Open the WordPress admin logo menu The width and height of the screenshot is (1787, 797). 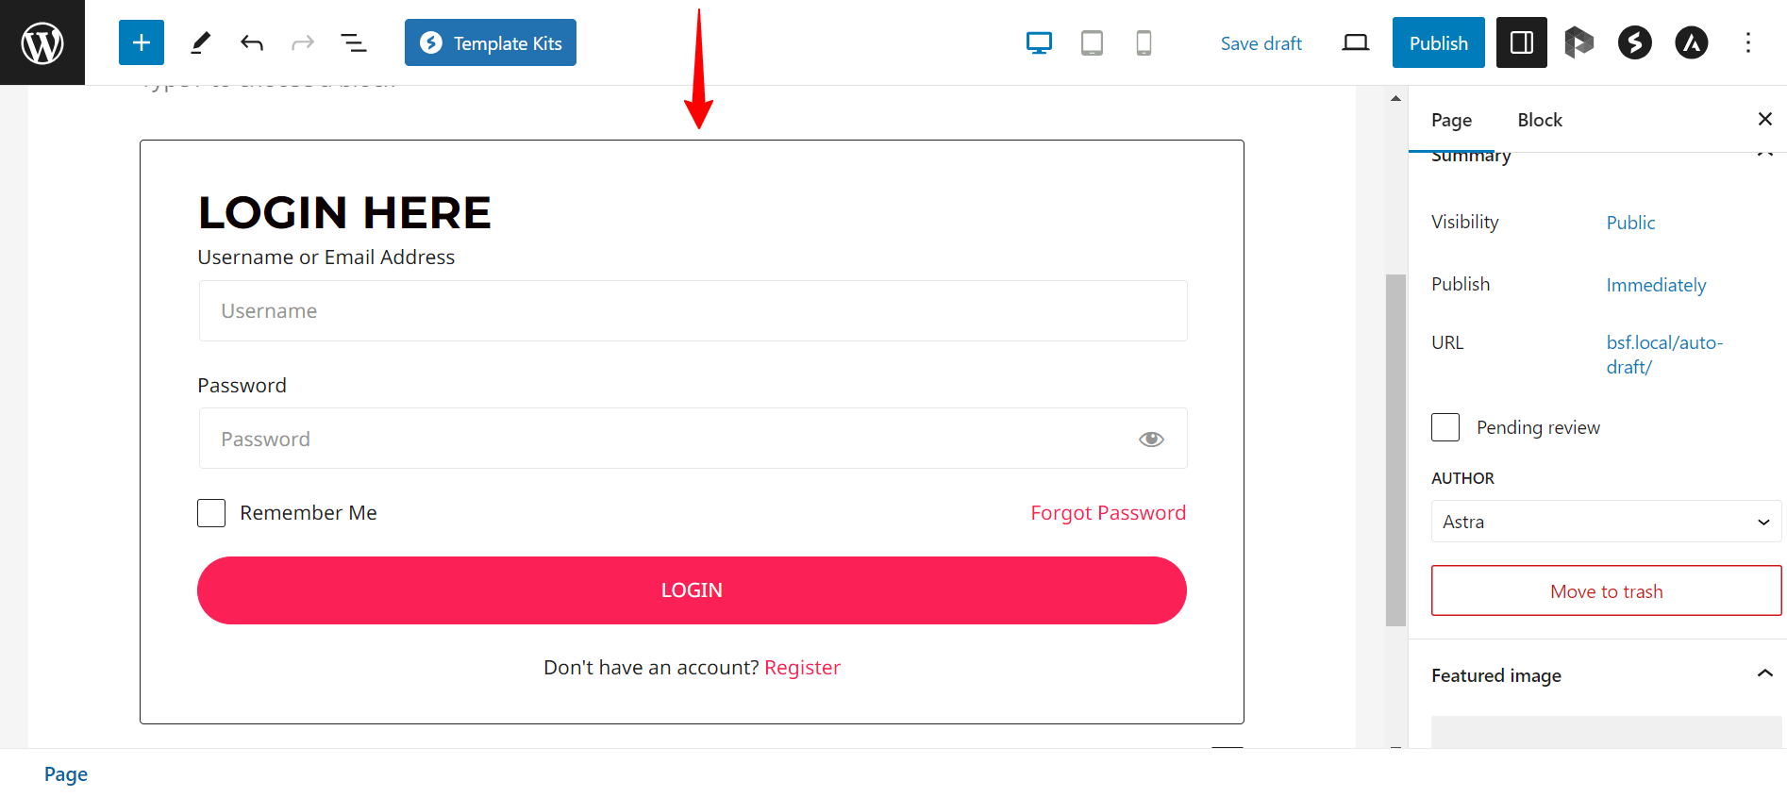point(42,42)
